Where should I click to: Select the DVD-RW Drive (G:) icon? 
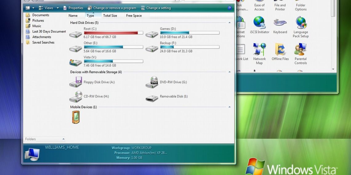152,82
